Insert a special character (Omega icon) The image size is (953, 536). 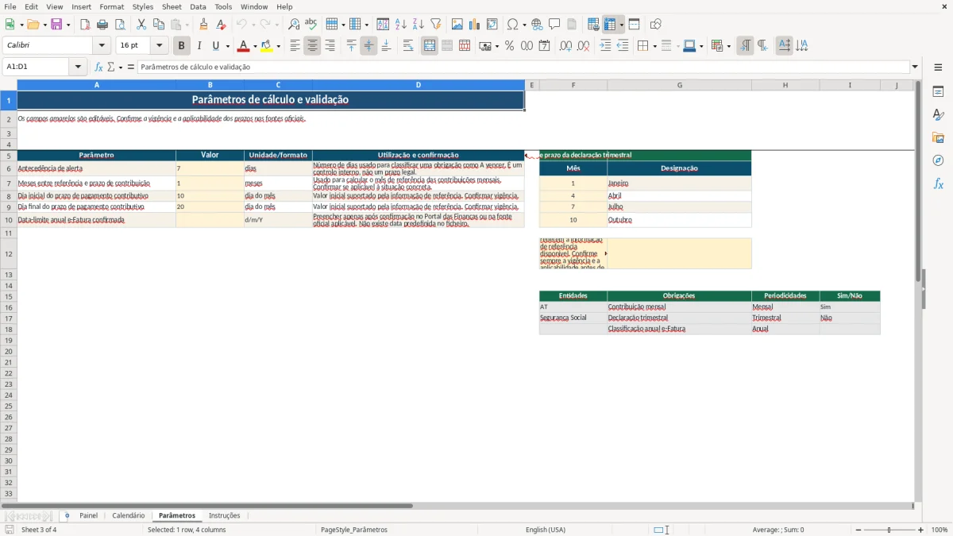point(513,25)
